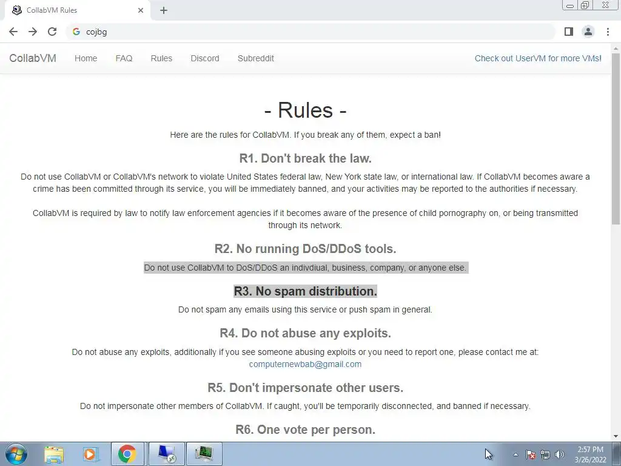Open the user profile icon
This screenshot has height=466, width=621.
(x=588, y=32)
